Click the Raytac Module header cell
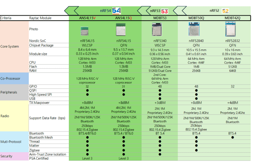The height and width of the screenshot is (163, 253). coord(41,18)
